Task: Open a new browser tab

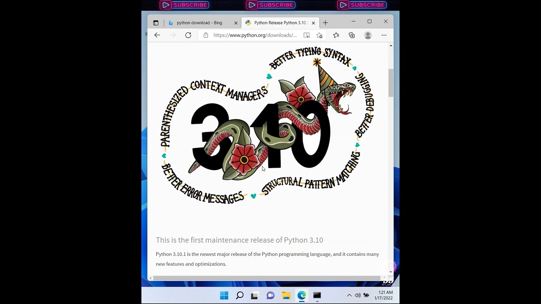Action: point(325,23)
